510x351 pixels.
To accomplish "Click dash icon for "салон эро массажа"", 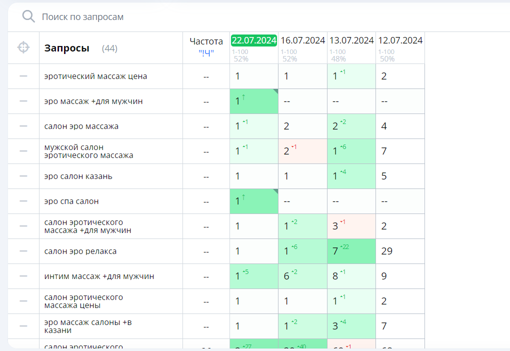I will point(23,126).
